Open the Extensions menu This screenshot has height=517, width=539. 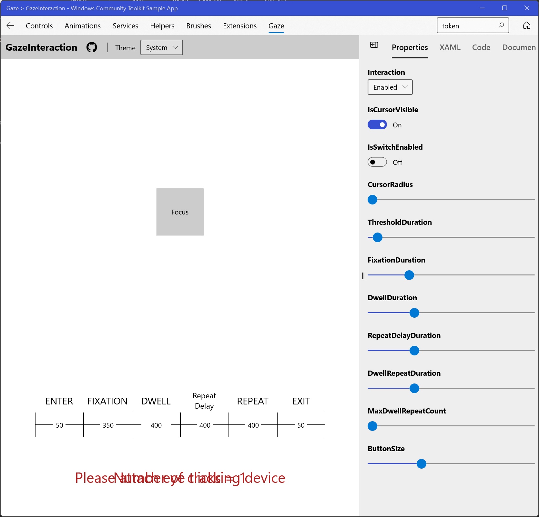pyautogui.click(x=240, y=26)
